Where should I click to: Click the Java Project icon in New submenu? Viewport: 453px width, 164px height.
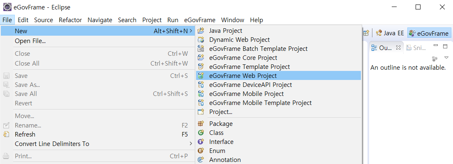pos(201,31)
